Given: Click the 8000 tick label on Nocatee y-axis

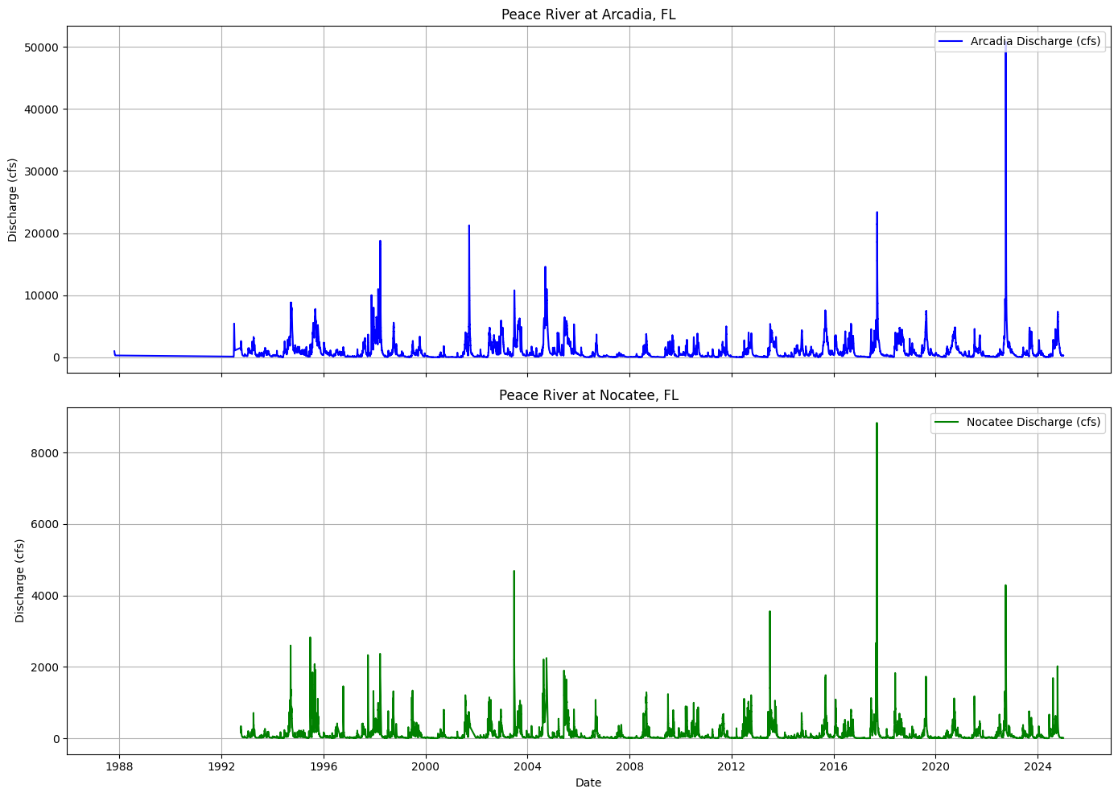Looking at the screenshot, I should pos(49,453).
